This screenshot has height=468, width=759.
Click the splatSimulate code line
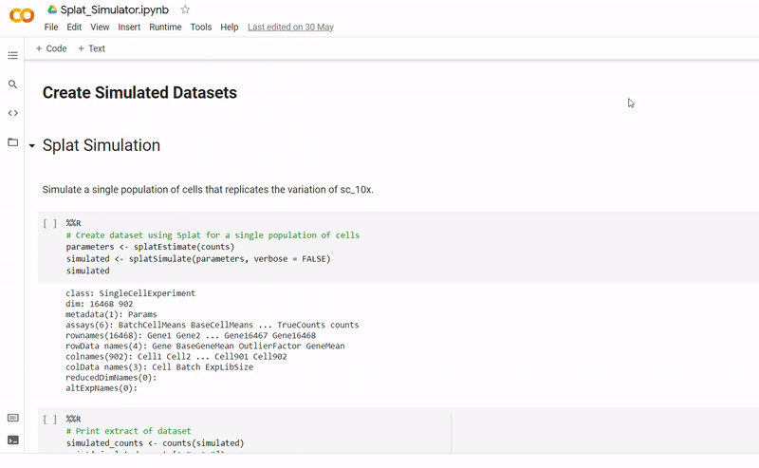click(198, 259)
